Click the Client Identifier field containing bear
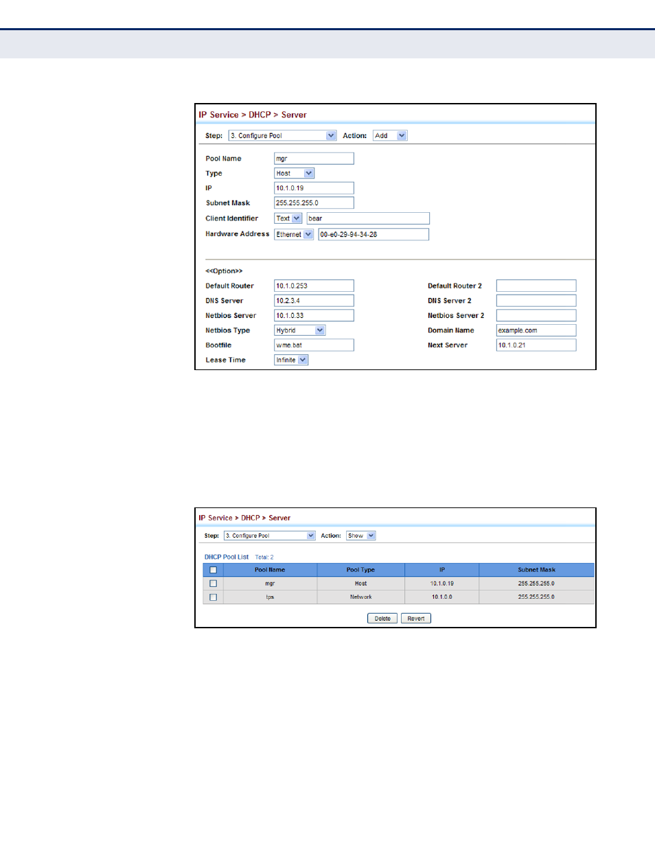The width and height of the screenshot is (655, 848). tap(368, 218)
